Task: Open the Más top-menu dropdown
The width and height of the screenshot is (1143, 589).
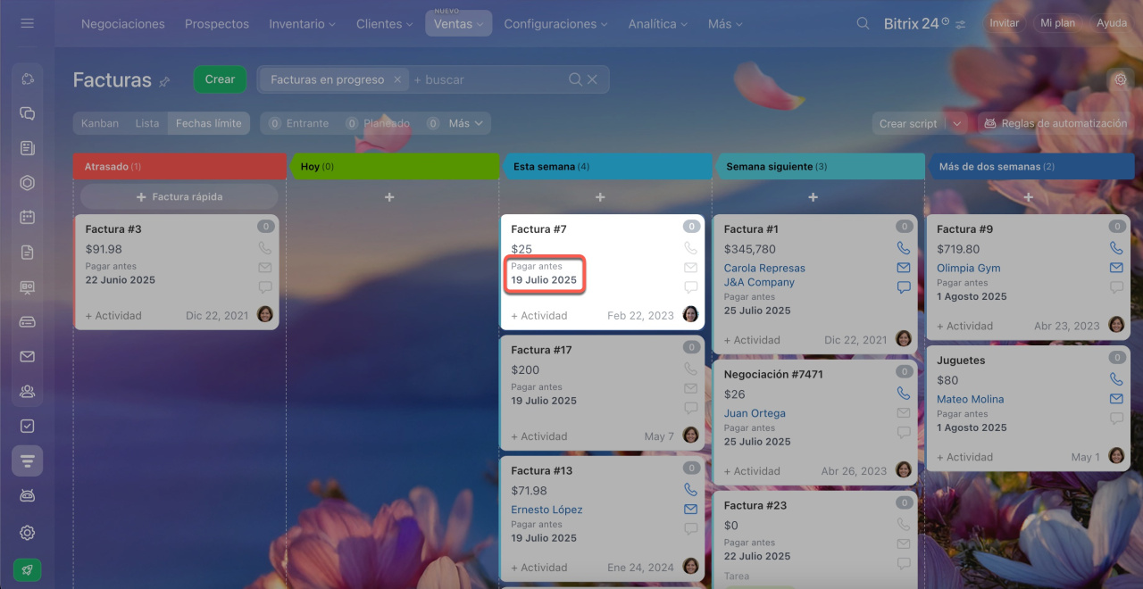Action: point(725,24)
